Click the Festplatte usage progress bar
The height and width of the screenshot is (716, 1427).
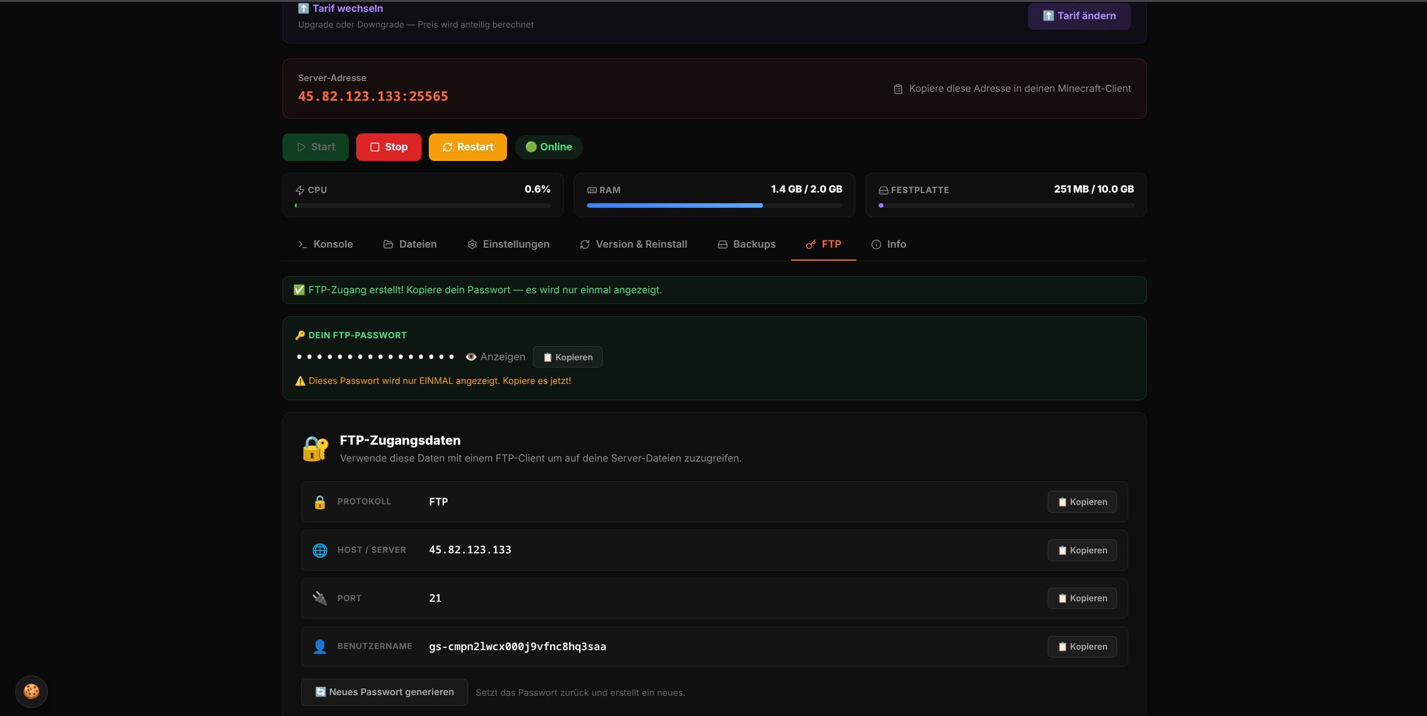1006,205
